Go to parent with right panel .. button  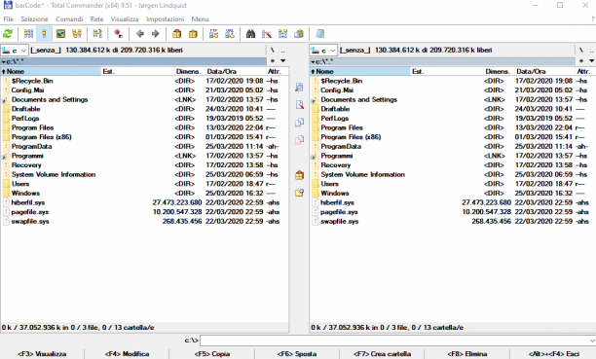[592, 51]
